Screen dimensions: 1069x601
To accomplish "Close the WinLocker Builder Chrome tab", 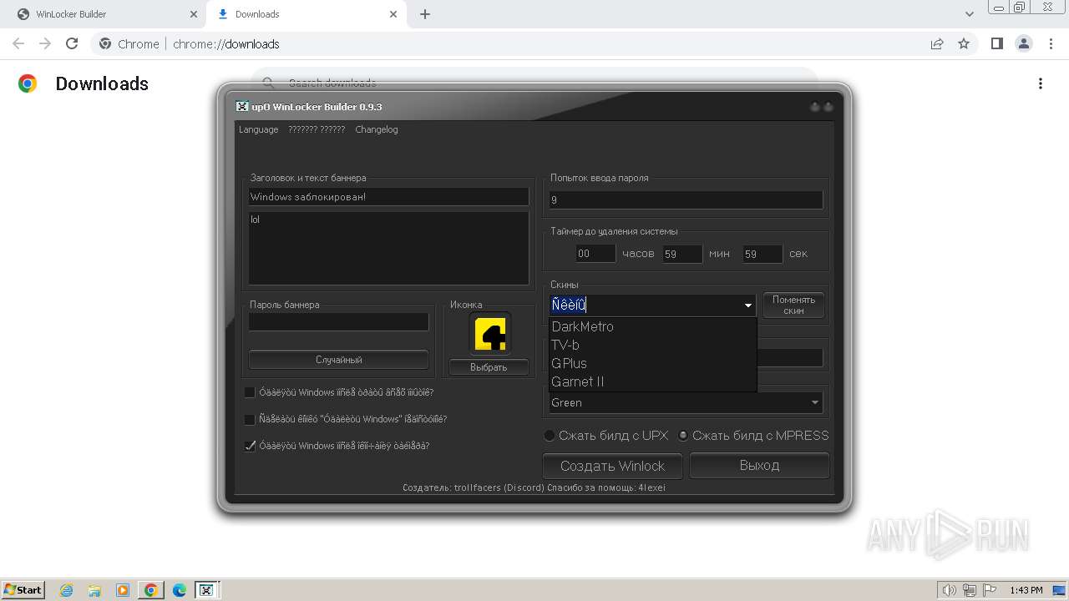I will click(x=193, y=14).
